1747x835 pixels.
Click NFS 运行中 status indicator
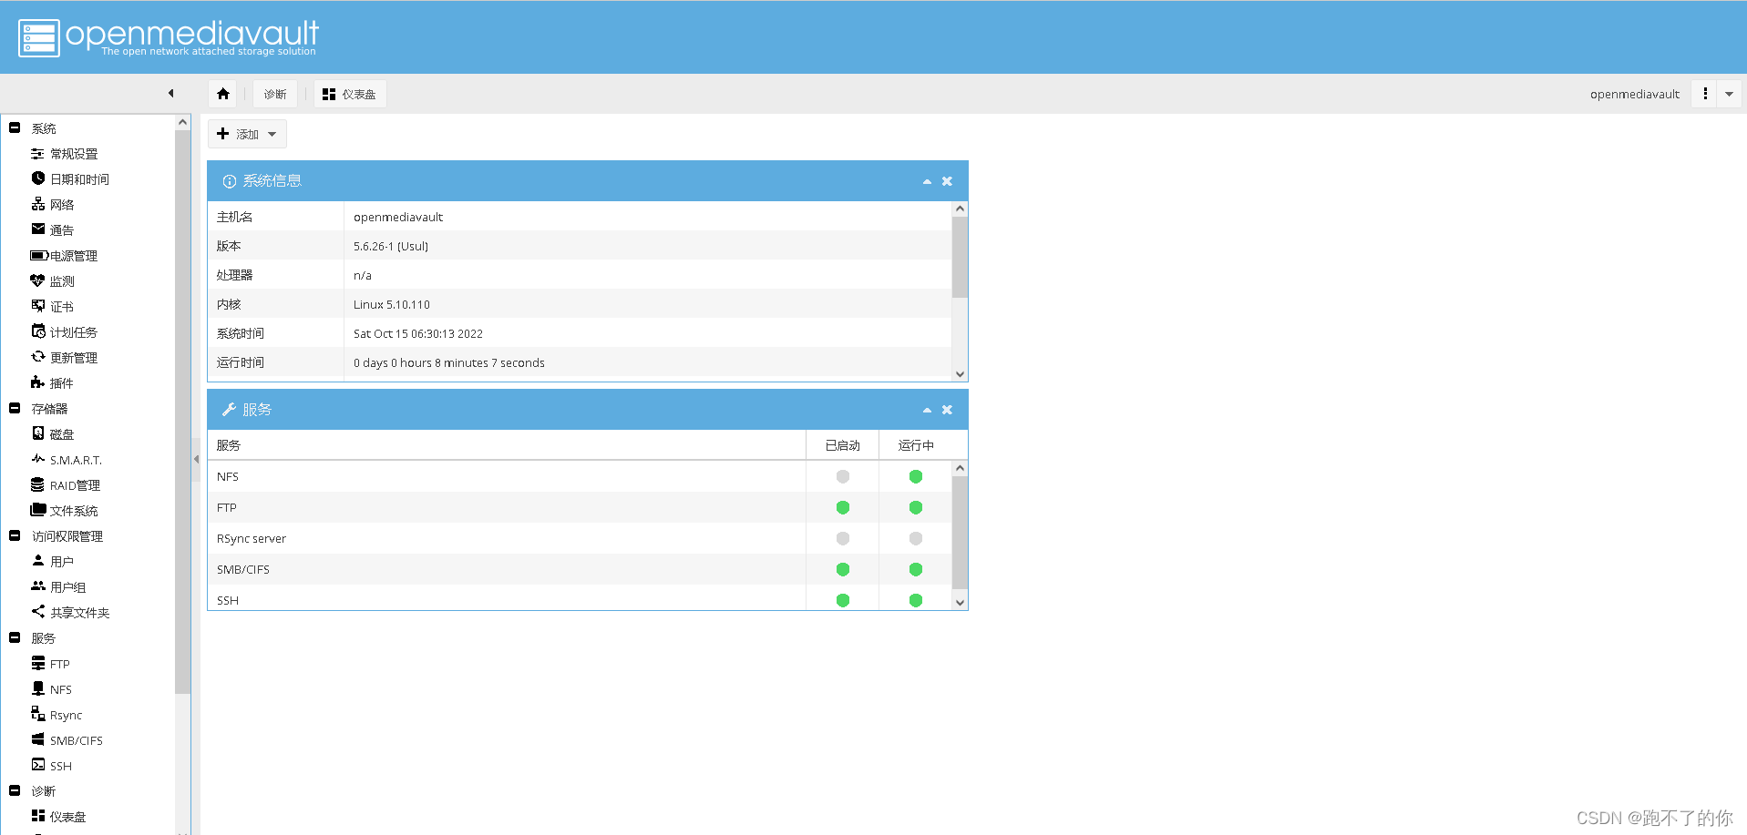[x=916, y=476]
